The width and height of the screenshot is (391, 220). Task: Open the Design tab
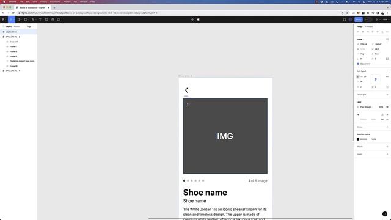coord(359,26)
